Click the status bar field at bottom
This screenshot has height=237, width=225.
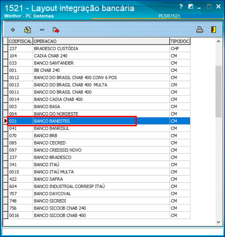pyautogui.click(x=112, y=231)
